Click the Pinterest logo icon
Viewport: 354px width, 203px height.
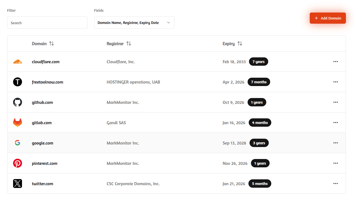point(18,163)
